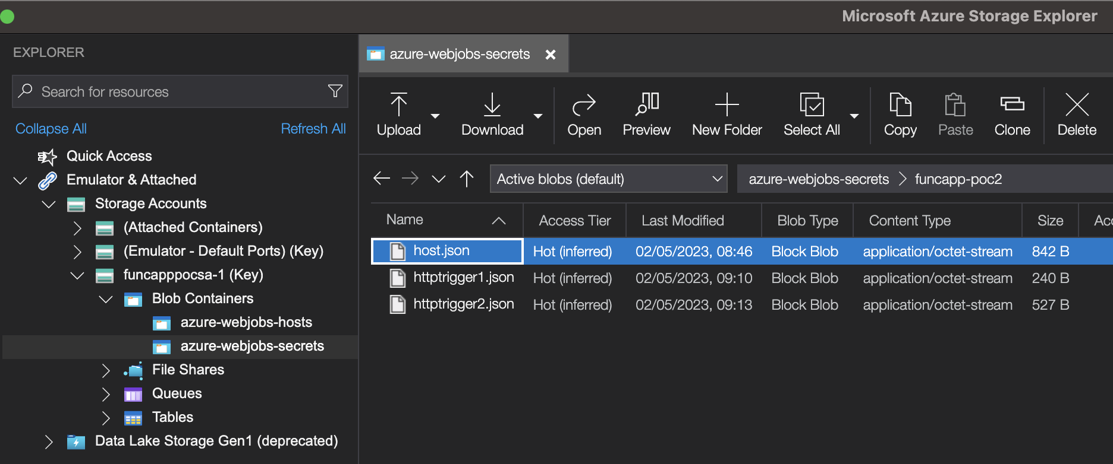
Task: Open the Select All dropdown arrow
Action: pyautogui.click(x=854, y=116)
